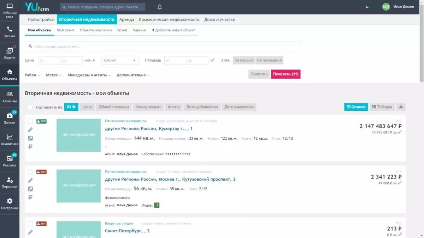Click Добавить новый объект
424x238 pixels.
coord(173,30)
